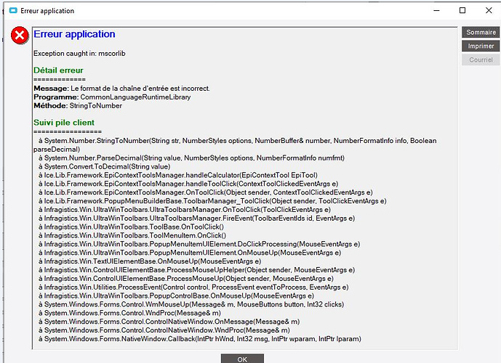The image size is (501, 363).
Task: Minimize the Erreur application window
Action: (436, 10)
